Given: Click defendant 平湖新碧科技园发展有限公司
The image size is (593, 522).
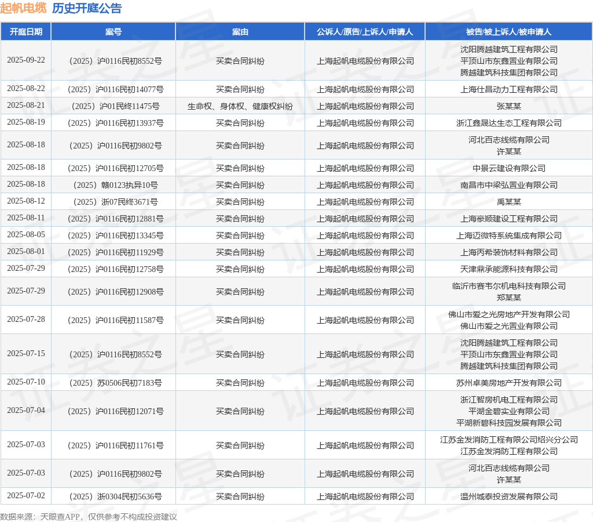Looking at the screenshot, I should coord(508,423).
